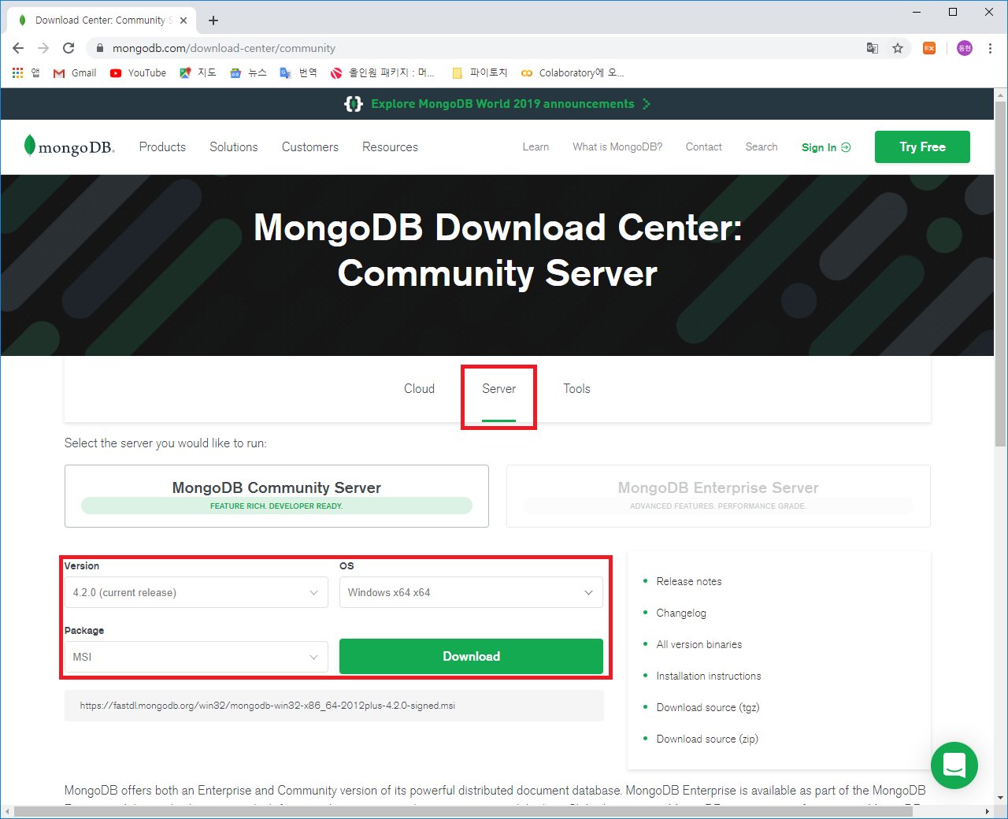Open the Colaboratory bookmark
1008x819 pixels.
(573, 72)
